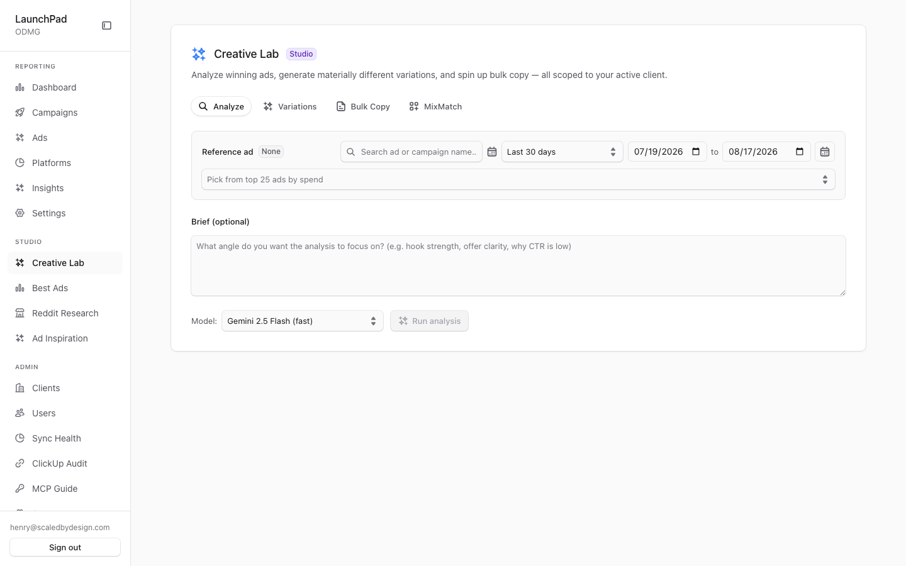Click the Settings gear icon
This screenshot has width=906, height=566.
(20, 213)
